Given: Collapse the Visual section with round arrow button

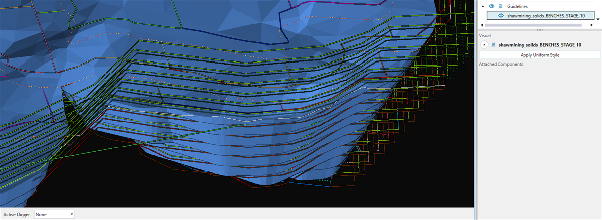Looking at the screenshot, I should 484,45.
